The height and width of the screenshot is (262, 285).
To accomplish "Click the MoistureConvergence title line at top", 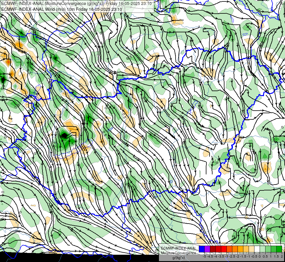I will 76,3.
